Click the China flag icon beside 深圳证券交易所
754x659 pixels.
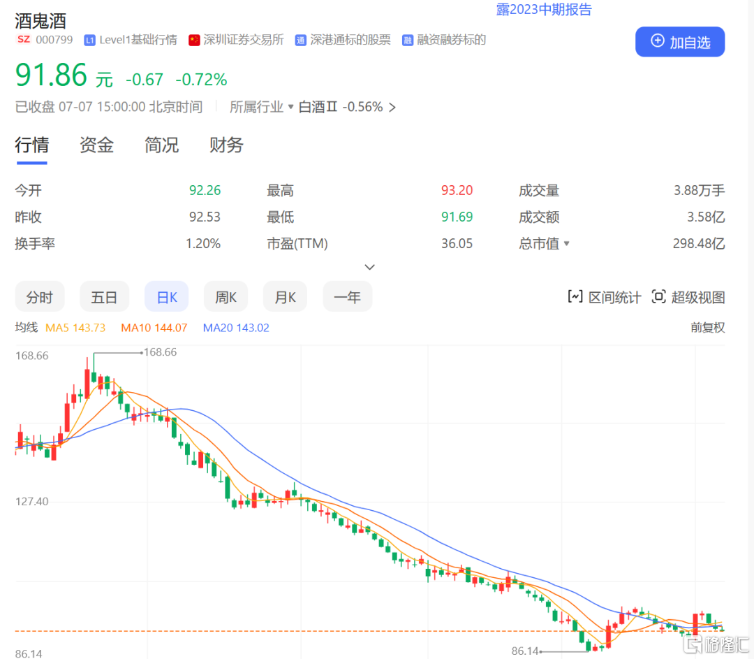194,41
